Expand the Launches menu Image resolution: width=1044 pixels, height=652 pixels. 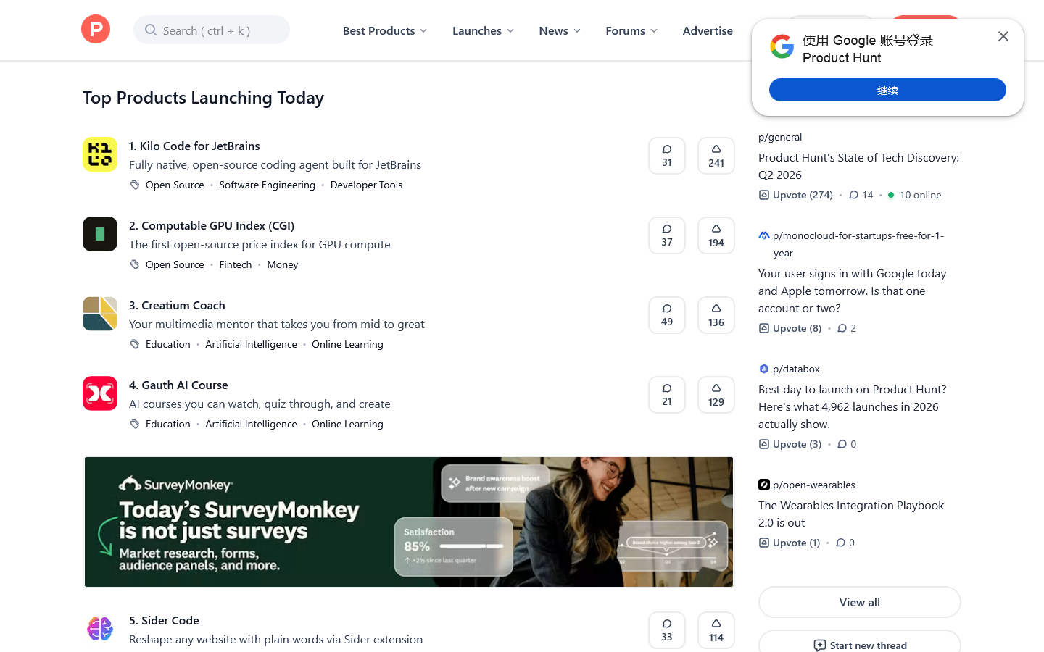[484, 30]
